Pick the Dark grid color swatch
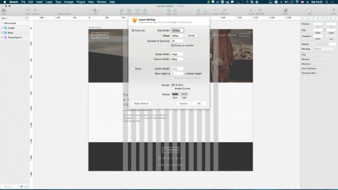 [x=175, y=94]
